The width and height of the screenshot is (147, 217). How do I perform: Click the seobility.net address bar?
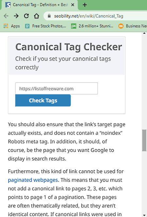[x=95, y=16]
